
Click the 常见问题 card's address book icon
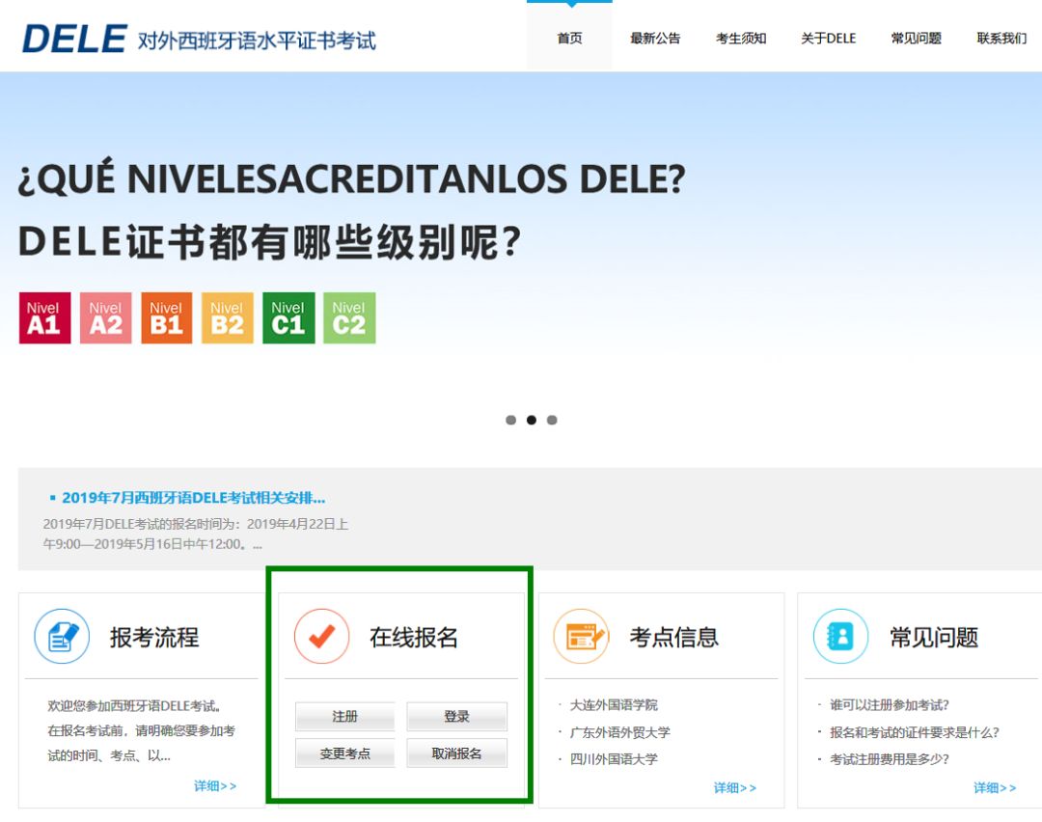(x=840, y=637)
